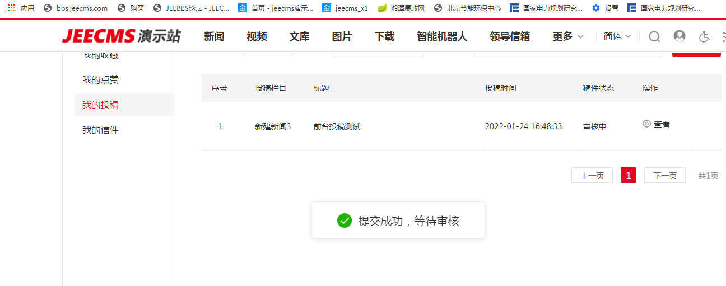Select page 1 in pagination

(x=629, y=175)
